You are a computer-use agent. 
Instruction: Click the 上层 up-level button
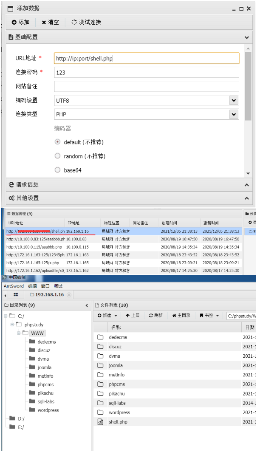(133, 315)
